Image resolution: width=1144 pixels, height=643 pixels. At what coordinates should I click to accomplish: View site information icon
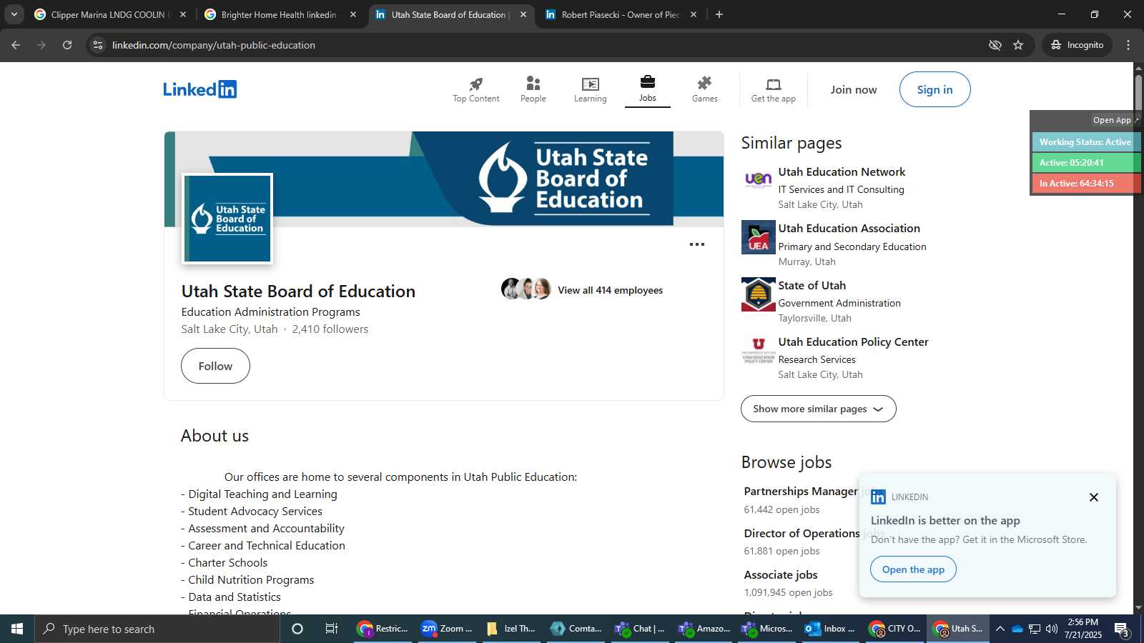pos(98,45)
